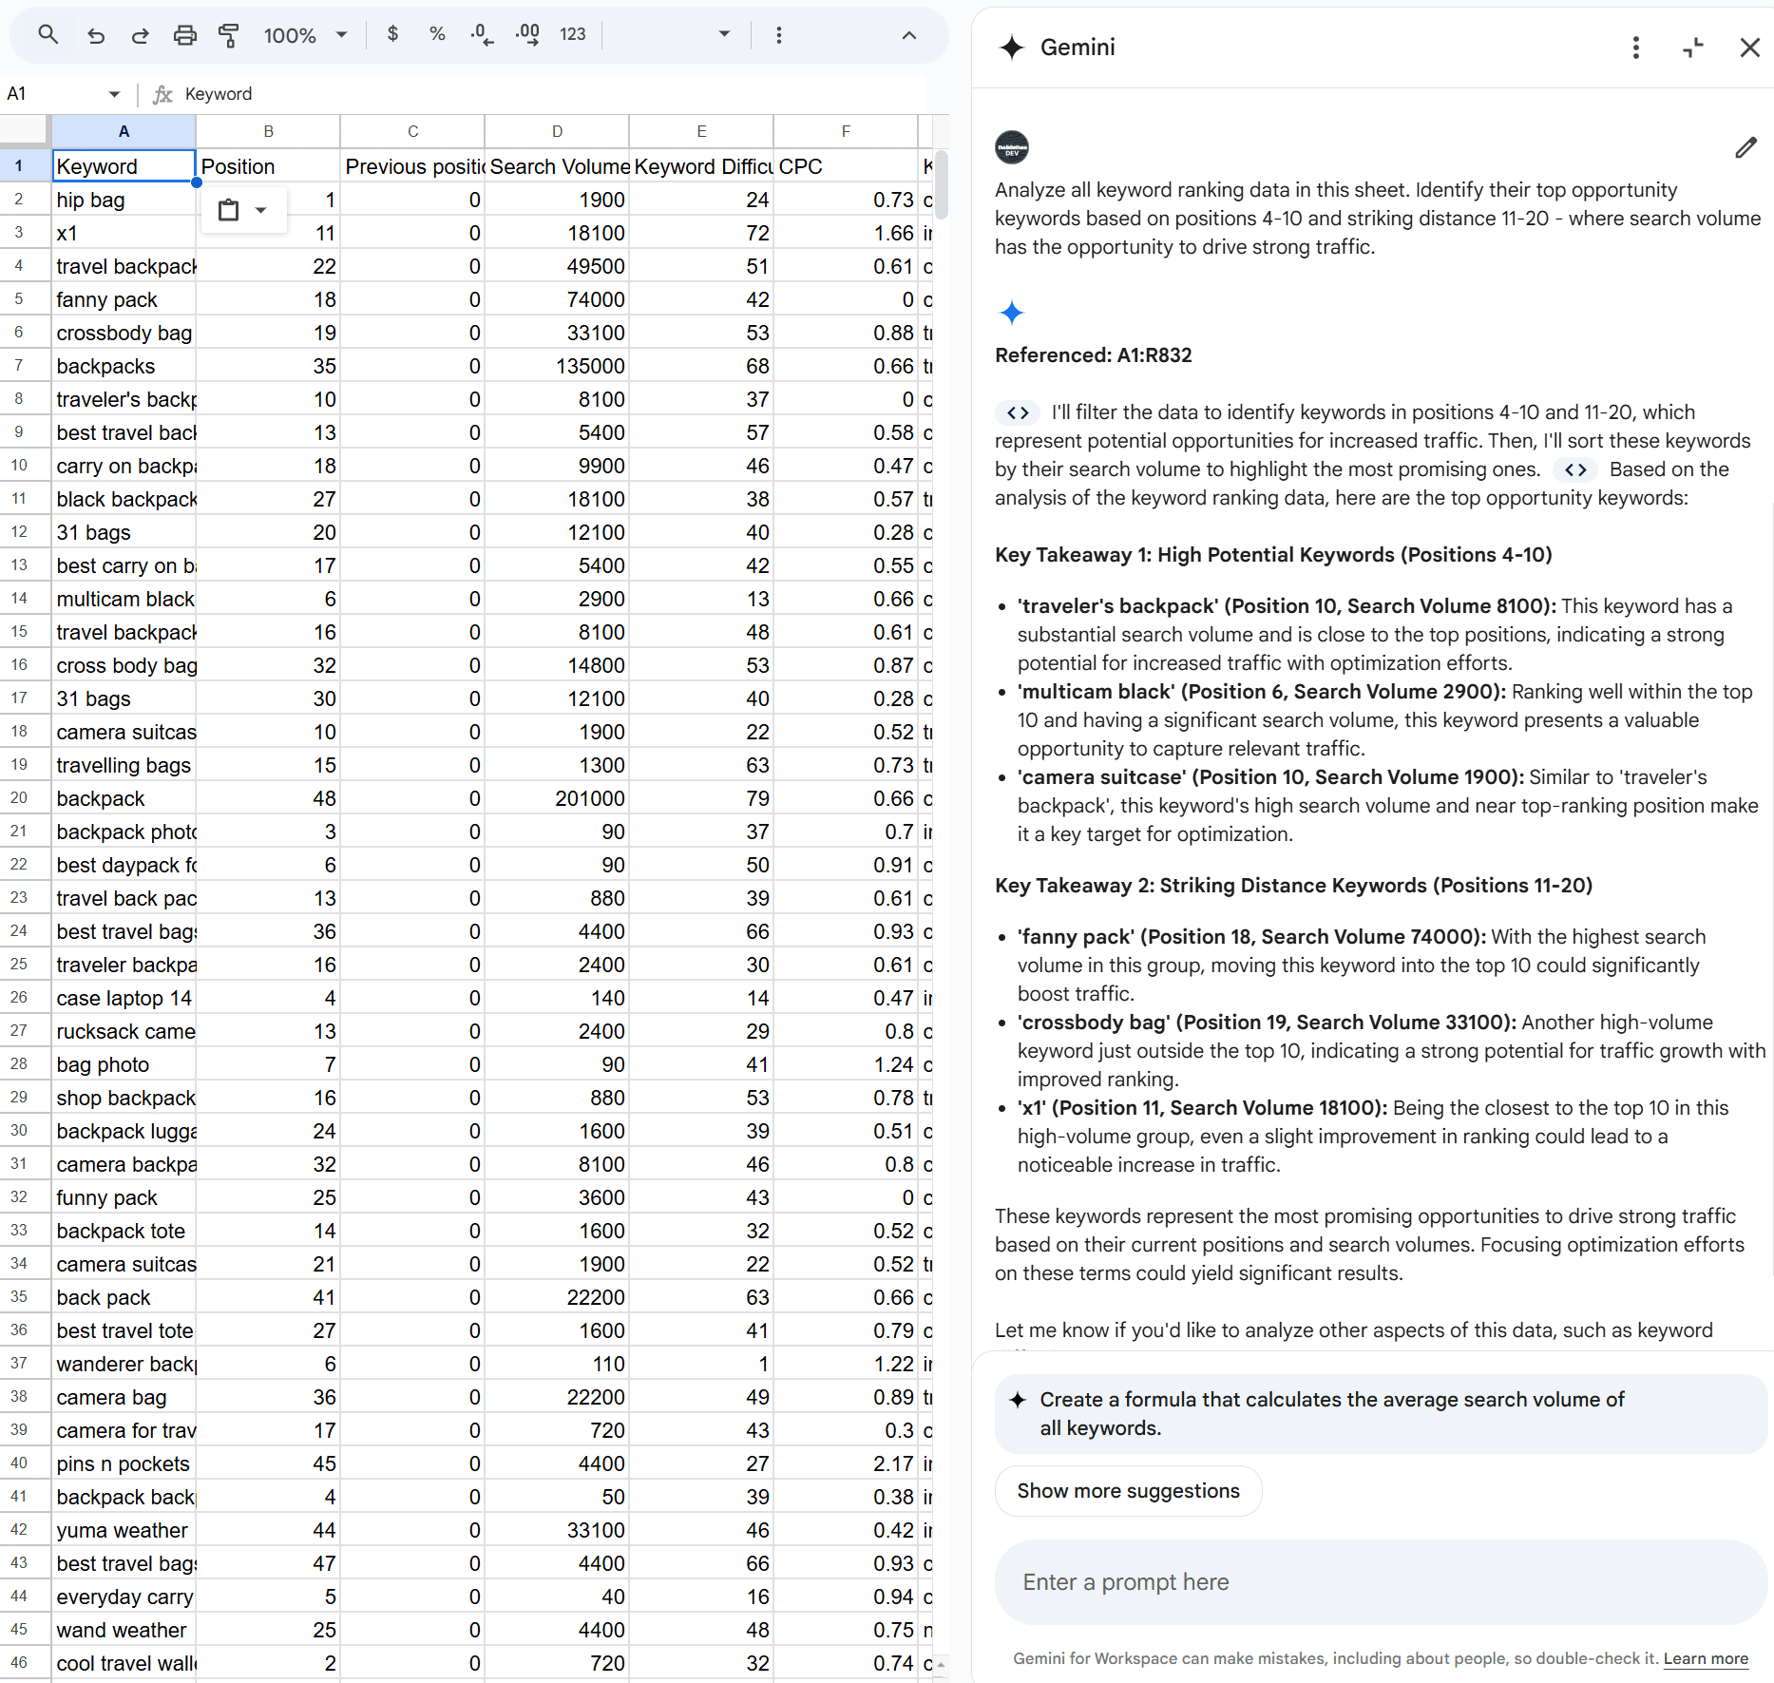
Task: Open the Learn more link
Action: (1706, 1658)
